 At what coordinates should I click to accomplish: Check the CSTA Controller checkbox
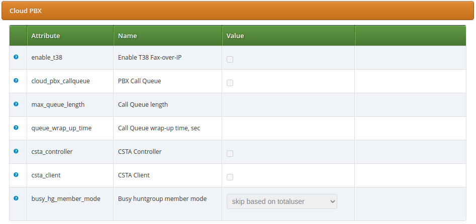[230, 153]
